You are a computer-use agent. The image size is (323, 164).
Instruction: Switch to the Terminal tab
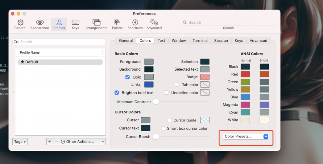pos(200,41)
